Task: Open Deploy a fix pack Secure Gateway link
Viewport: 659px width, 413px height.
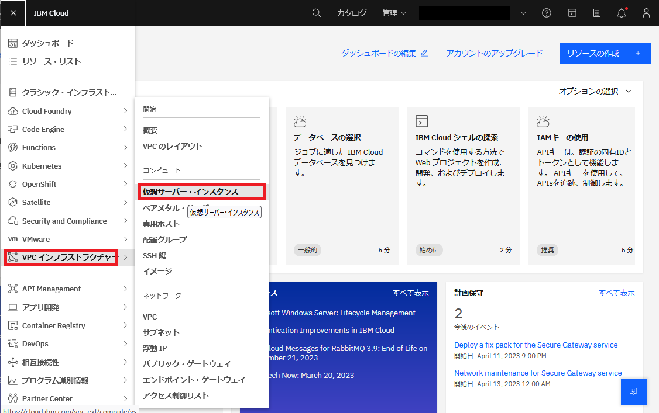Action: (x=536, y=345)
